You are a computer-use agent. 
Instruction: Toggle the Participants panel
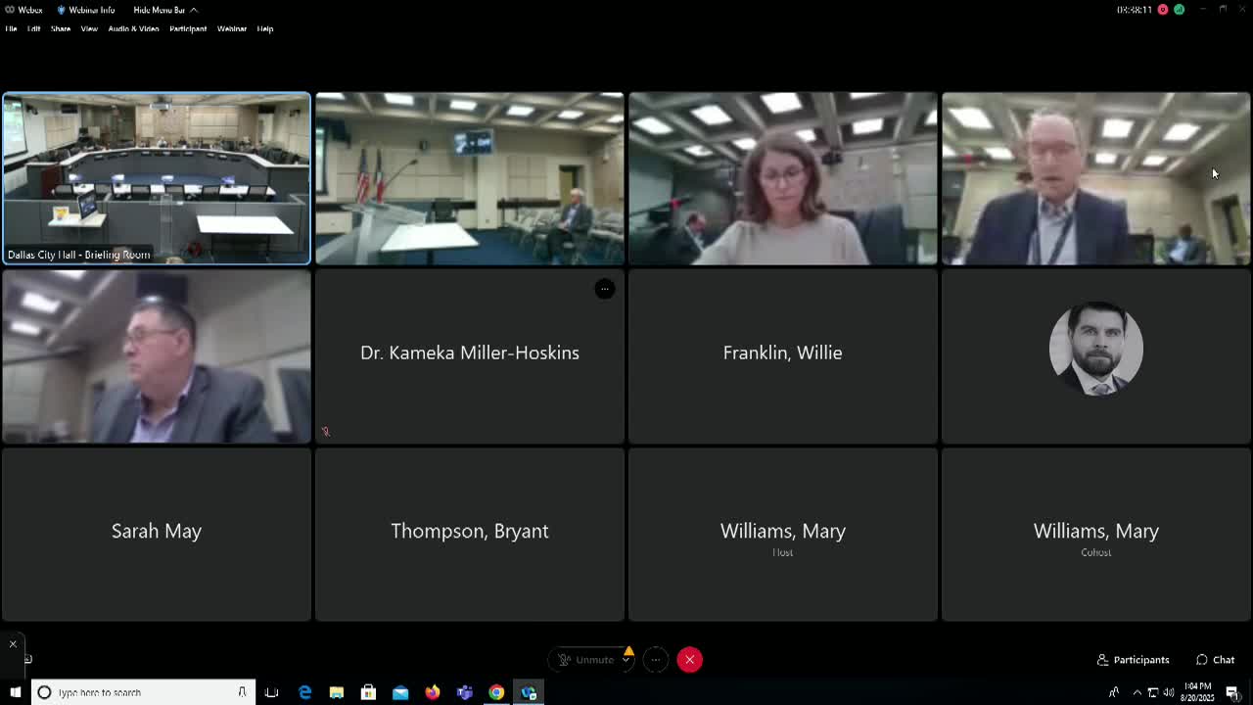(1133, 660)
